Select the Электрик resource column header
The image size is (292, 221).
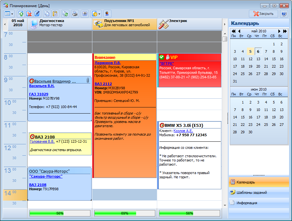point(190,24)
